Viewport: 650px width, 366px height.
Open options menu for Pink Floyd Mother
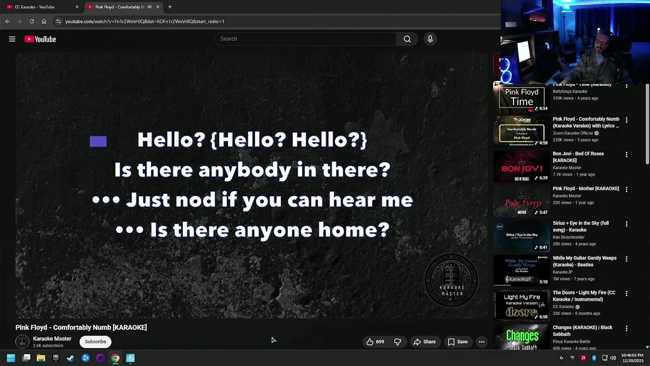(626, 189)
